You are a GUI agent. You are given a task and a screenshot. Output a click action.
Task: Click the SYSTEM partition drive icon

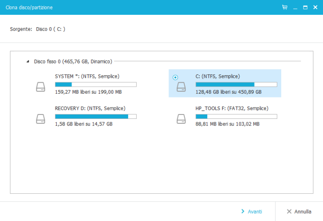pyautogui.click(x=40, y=87)
